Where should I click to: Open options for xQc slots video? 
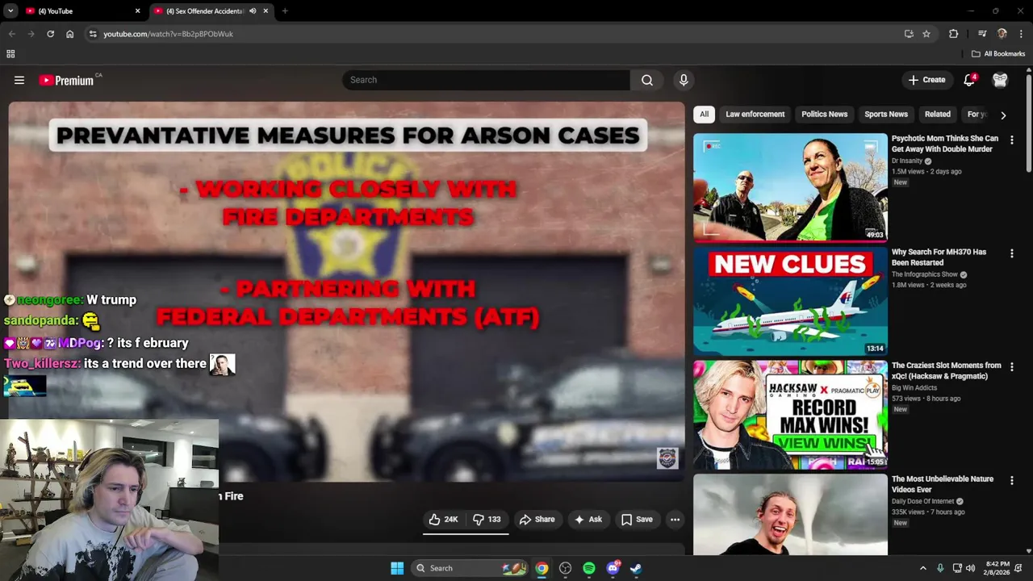(1011, 367)
